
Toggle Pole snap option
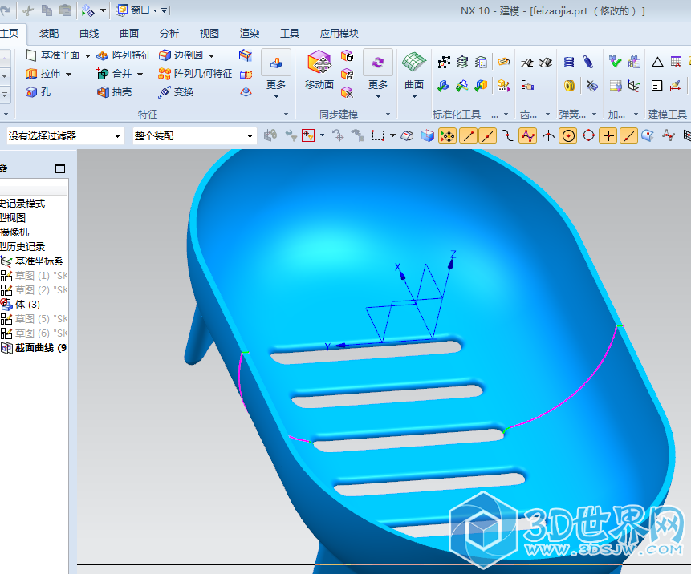[527, 136]
